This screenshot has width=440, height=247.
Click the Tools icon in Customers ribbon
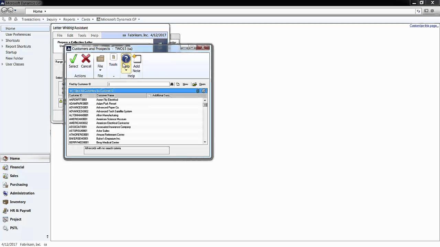(113, 57)
